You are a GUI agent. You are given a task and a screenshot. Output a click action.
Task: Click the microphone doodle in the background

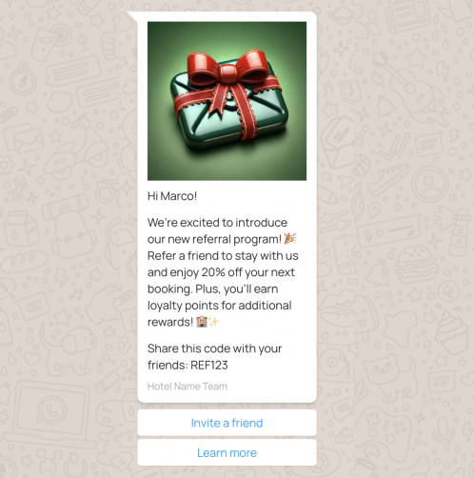[444, 432]
